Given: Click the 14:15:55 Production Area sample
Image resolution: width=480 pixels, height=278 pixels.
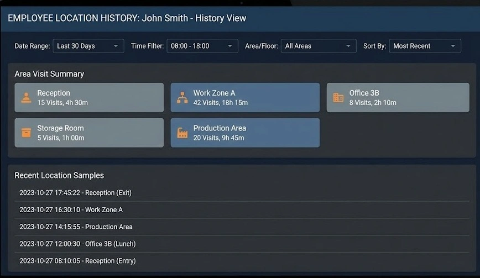Looking at the screenshot, I should point(76,227).
